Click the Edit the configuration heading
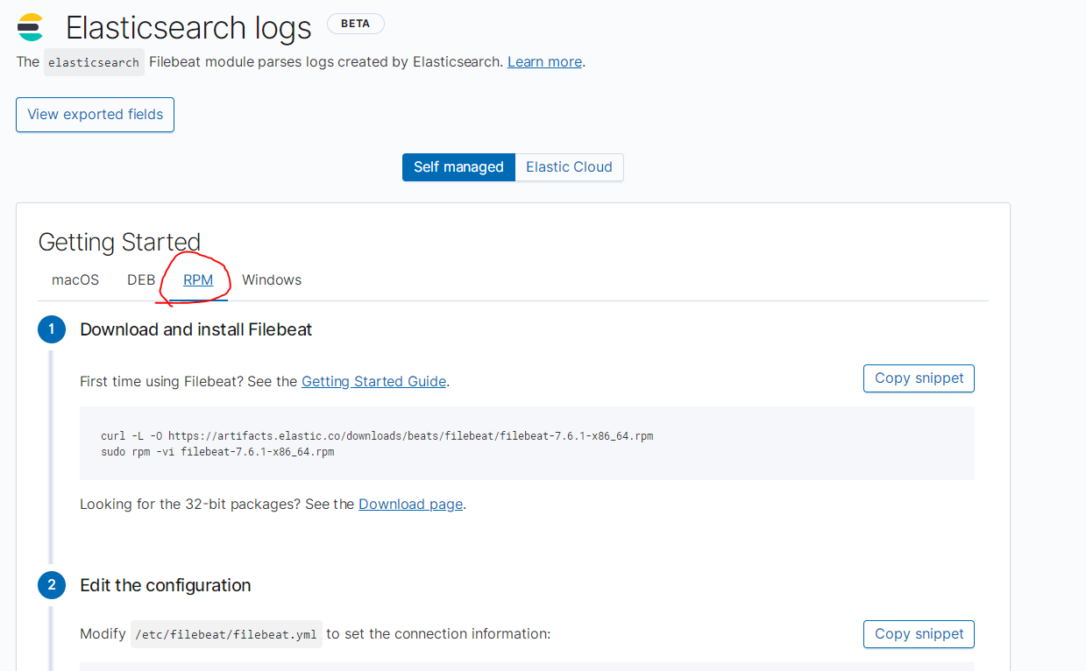1086x671 pixels. click(x=166, y=585)
